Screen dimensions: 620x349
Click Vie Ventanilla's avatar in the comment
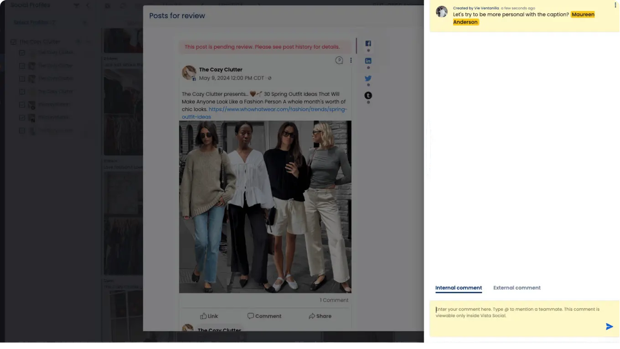coord(442,12)
